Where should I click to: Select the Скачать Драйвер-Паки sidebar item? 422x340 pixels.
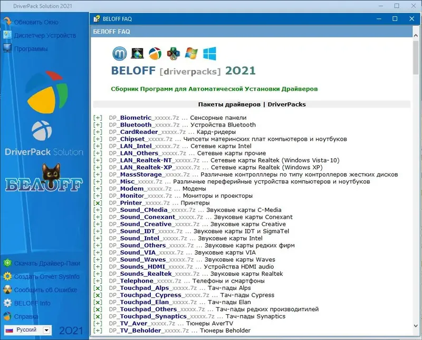tap(47, 264)
